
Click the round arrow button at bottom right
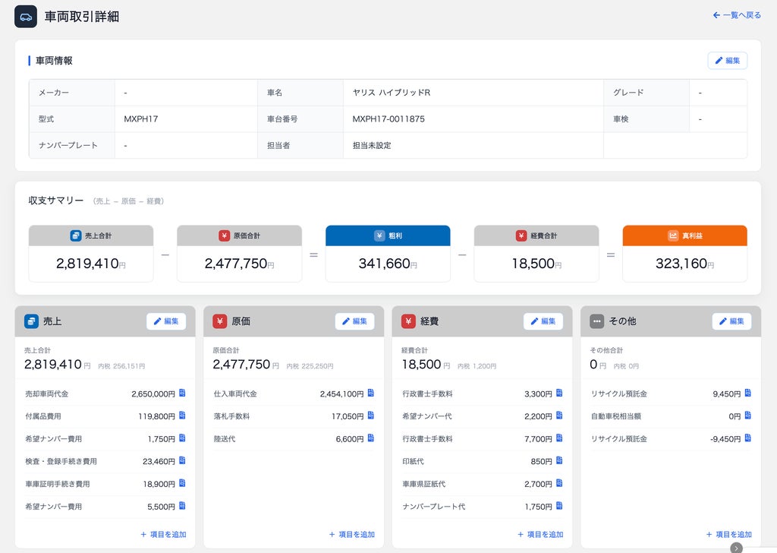[736, 548]
